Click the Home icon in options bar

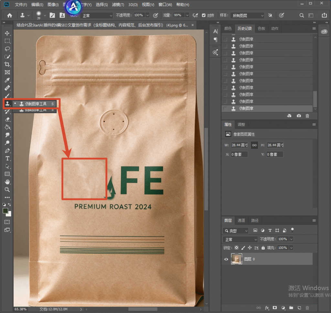click(x=9, y=15)
